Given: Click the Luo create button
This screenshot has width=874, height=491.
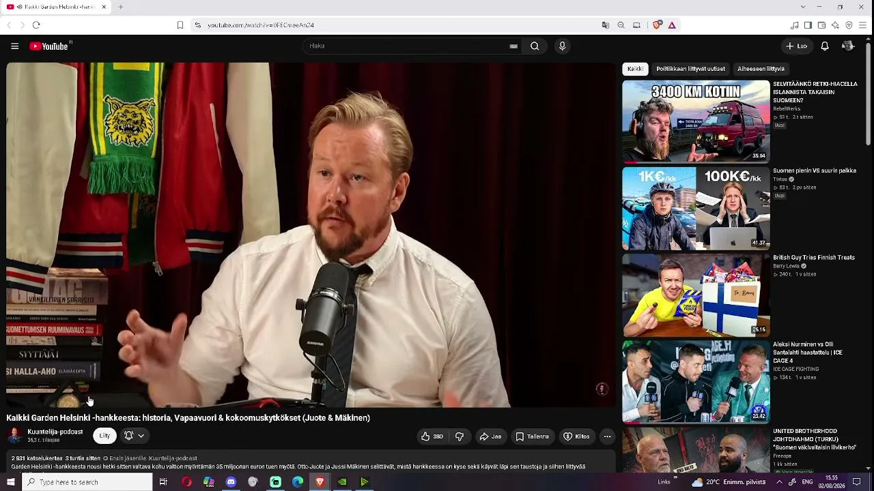Looking at the screenshot, I should (x=796, y=46).
